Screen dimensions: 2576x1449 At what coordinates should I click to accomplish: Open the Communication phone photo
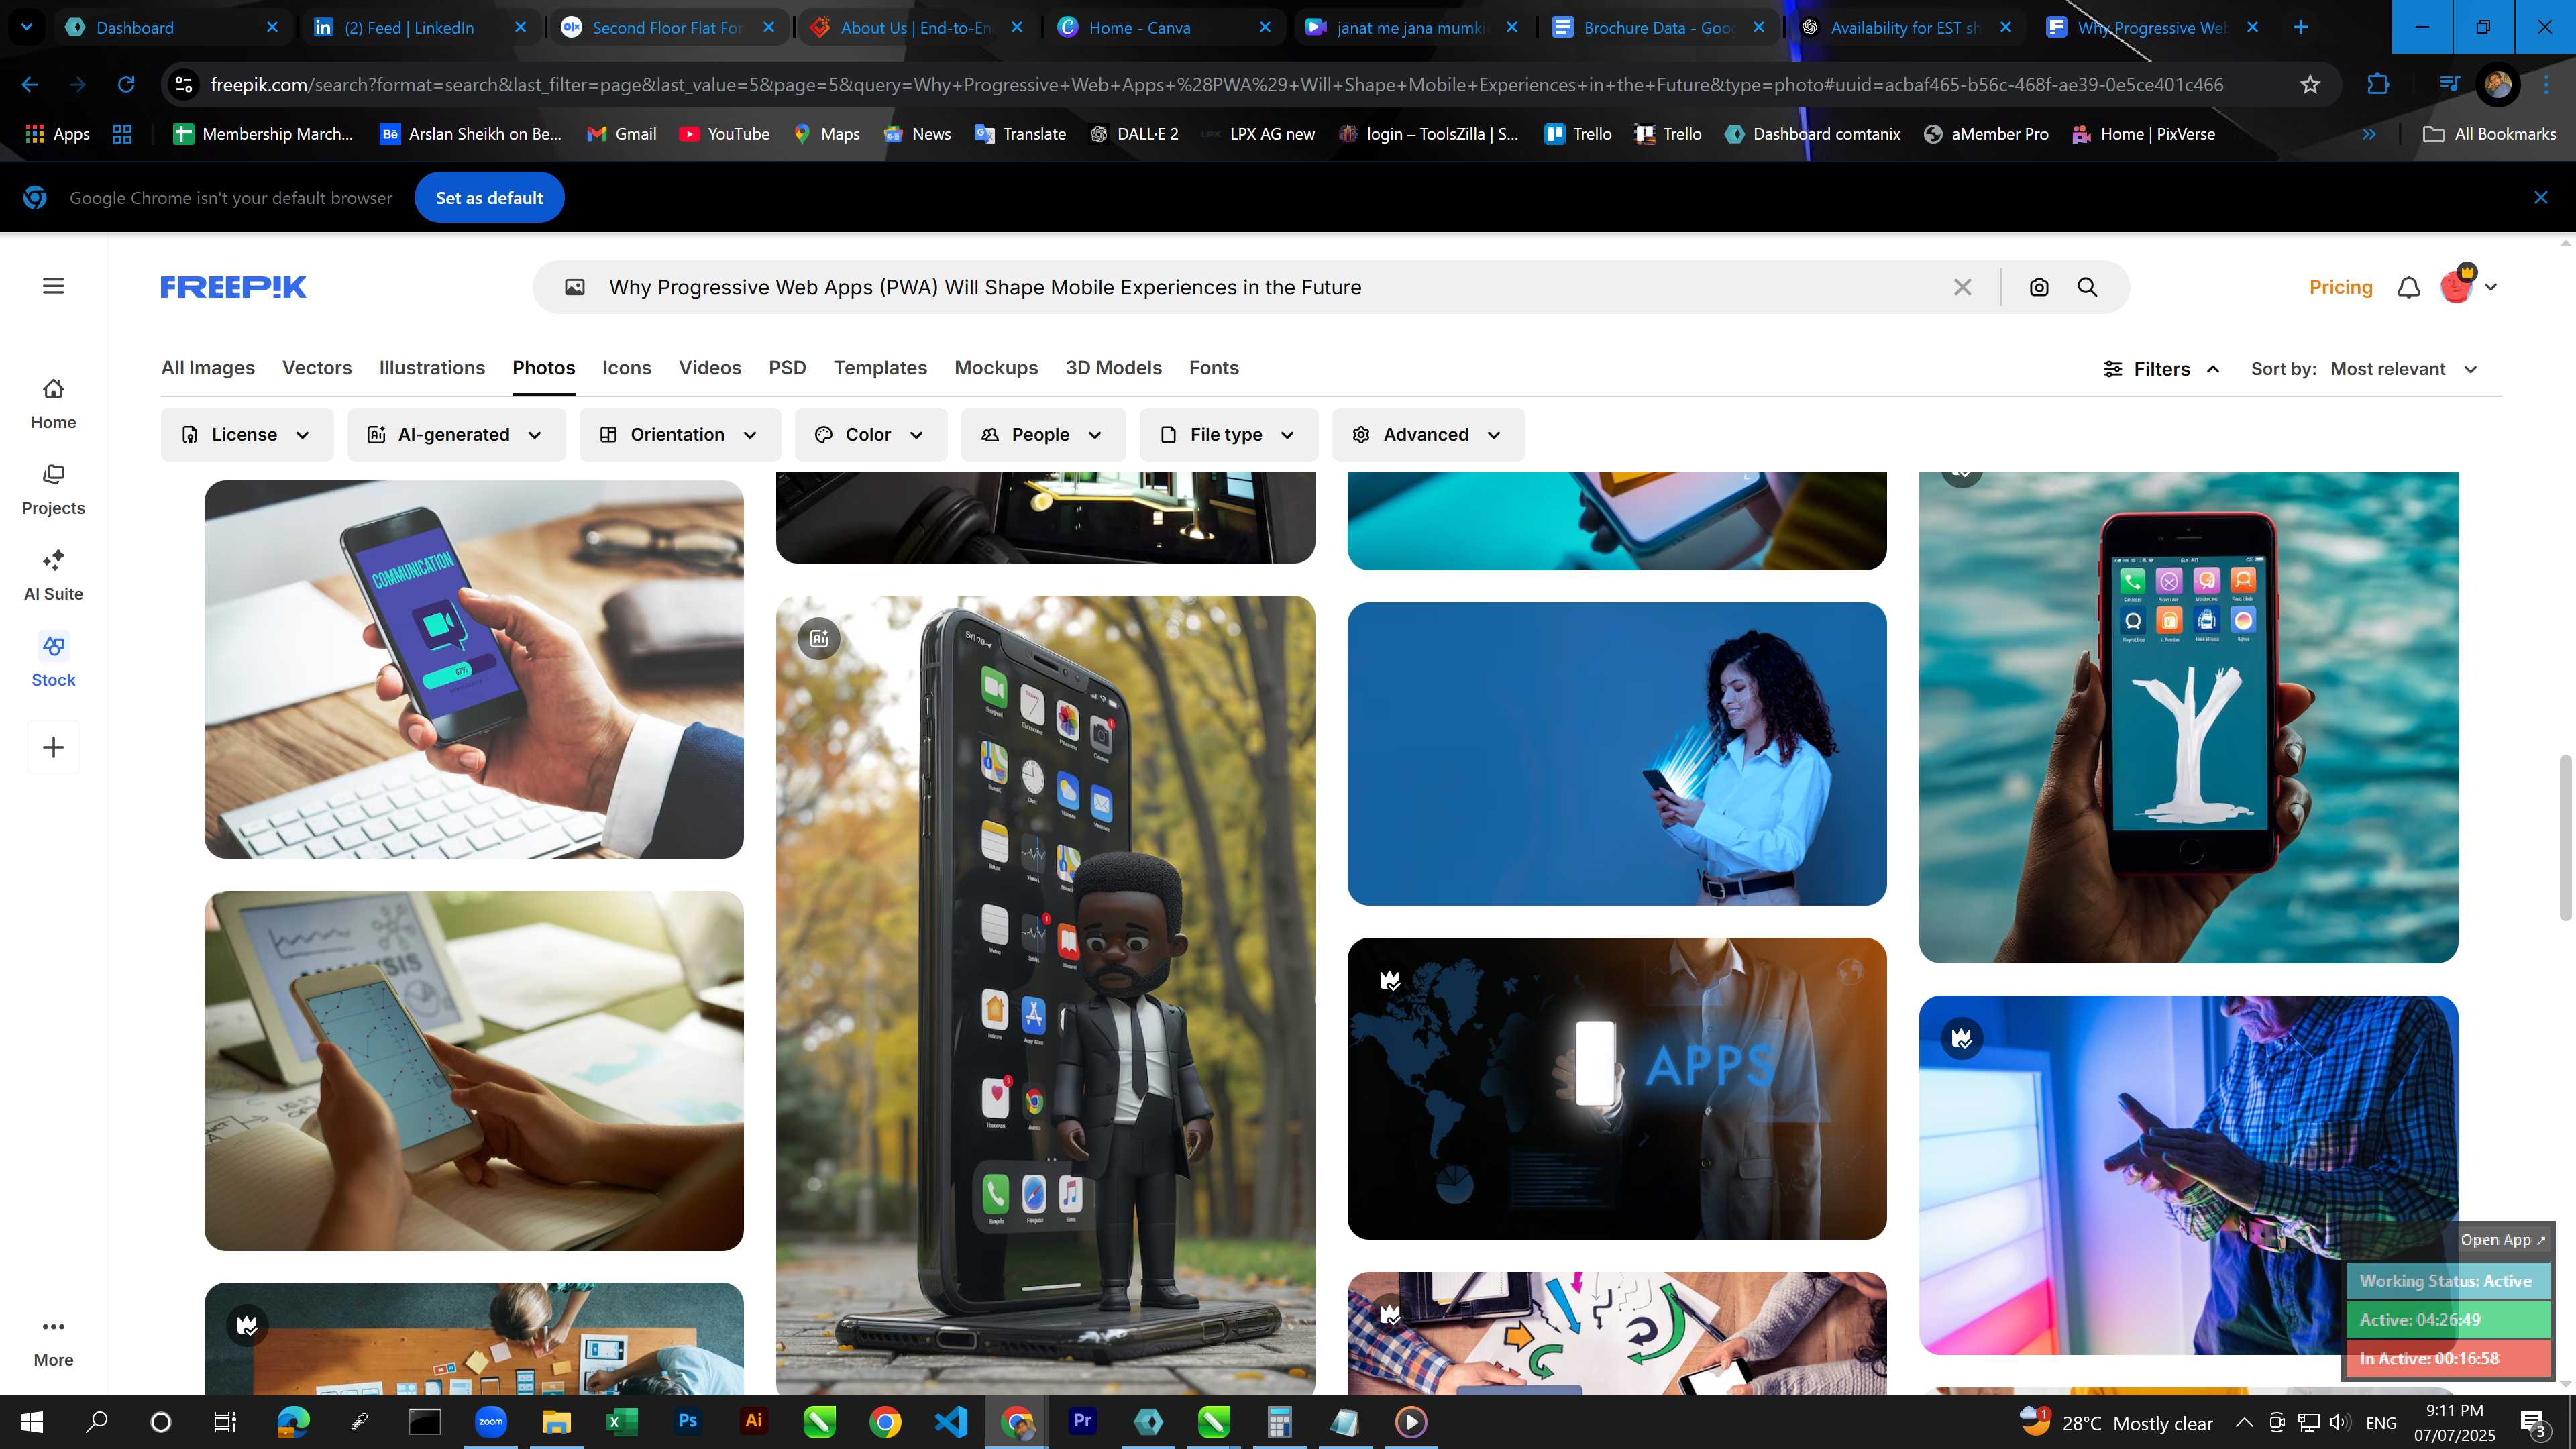(474, 669)
